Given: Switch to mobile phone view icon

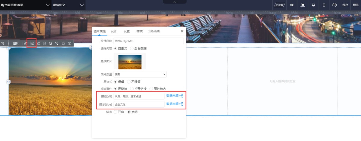Looking at the screenshot, I should tap(324, 5).
